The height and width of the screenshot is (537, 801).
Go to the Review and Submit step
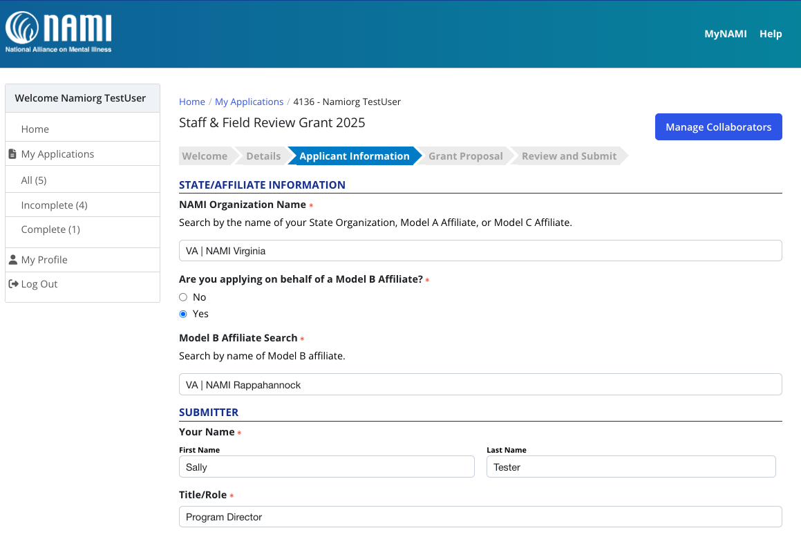[569, 156]
